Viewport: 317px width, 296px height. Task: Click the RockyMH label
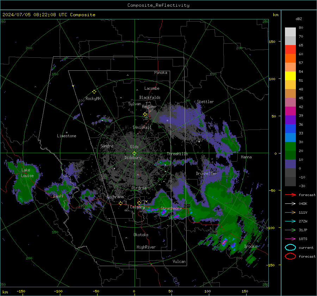click(x=93, y=99)
